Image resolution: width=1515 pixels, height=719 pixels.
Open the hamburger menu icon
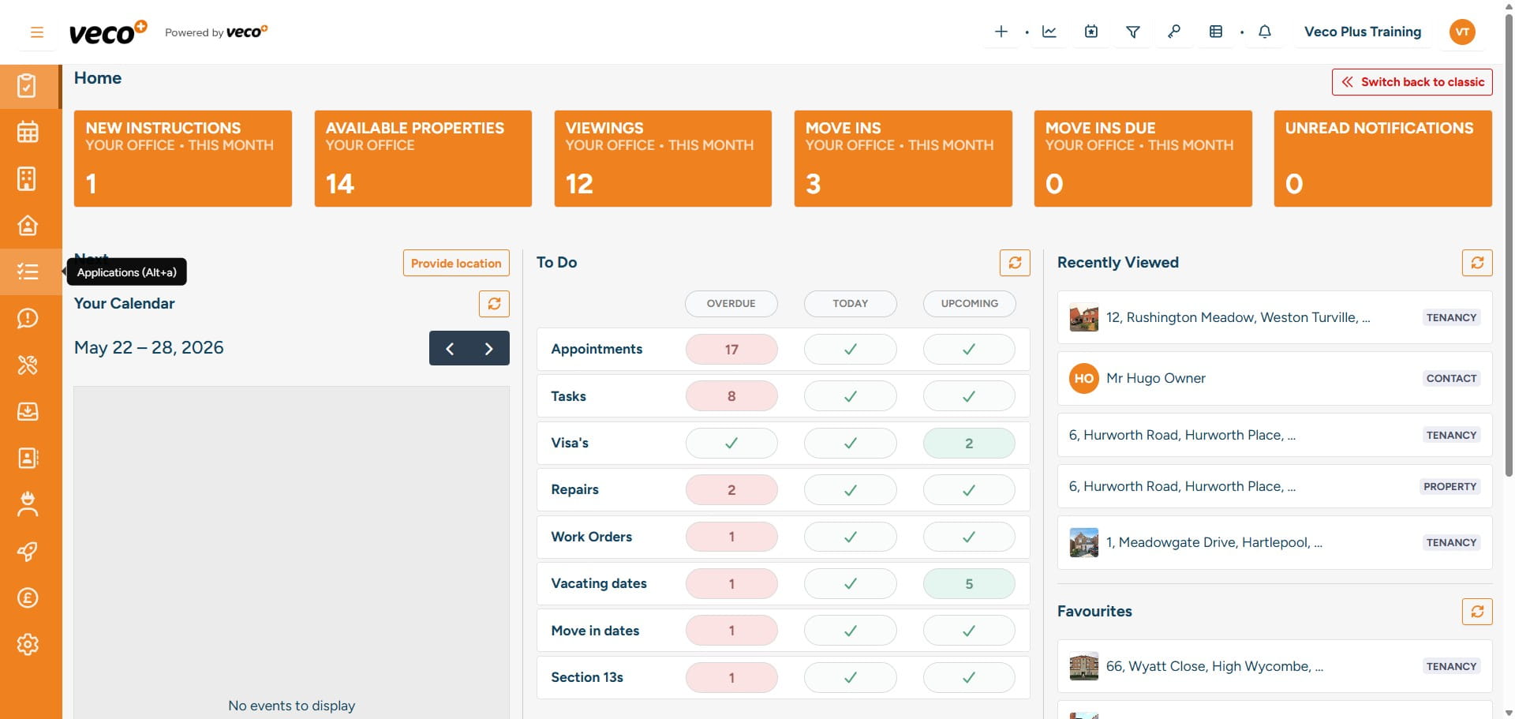(36, 32)
